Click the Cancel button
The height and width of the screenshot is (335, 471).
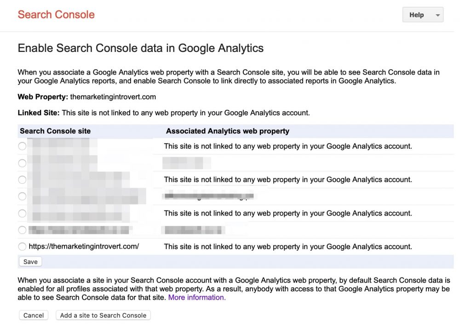coord(33,315)
